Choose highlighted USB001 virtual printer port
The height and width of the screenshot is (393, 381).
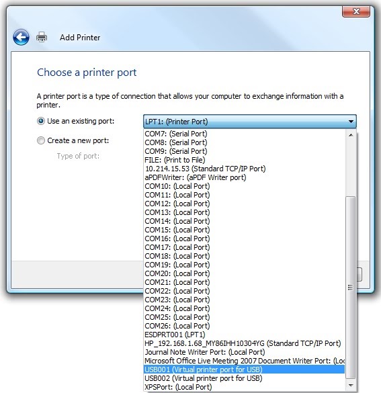245,369
